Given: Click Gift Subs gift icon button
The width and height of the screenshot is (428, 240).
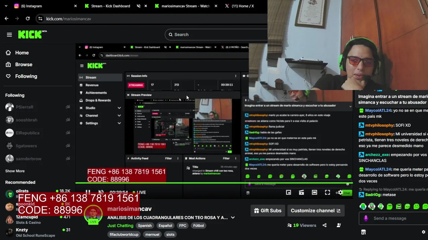Looking at the screenshot, I should coord(267,211).
